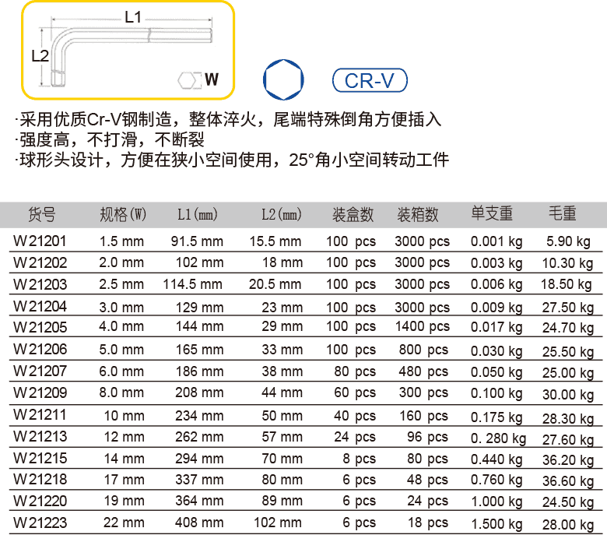This screenshot has width=607, height=535.
Task: Click the 5.90 kg gross weight
Action: click(x=568, y=241)
